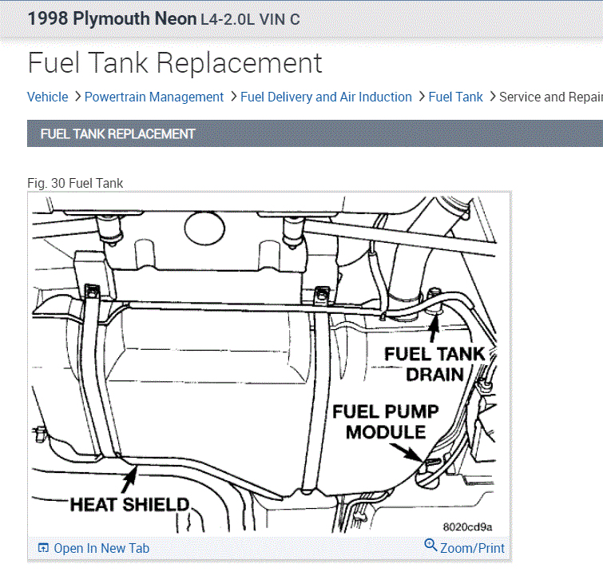Open Fuel Delivery and Air Induction breadcrumb
The image size is (603, 576).
(x=326, y=97)
